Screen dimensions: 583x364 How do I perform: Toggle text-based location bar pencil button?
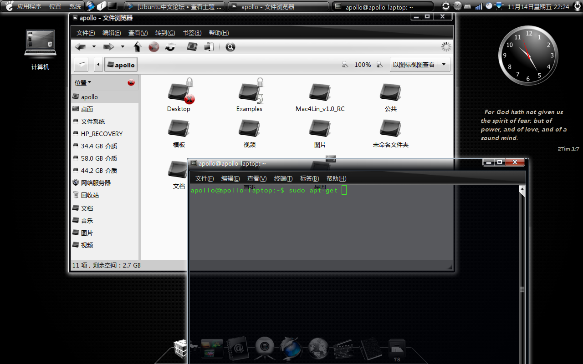[81, 64]
